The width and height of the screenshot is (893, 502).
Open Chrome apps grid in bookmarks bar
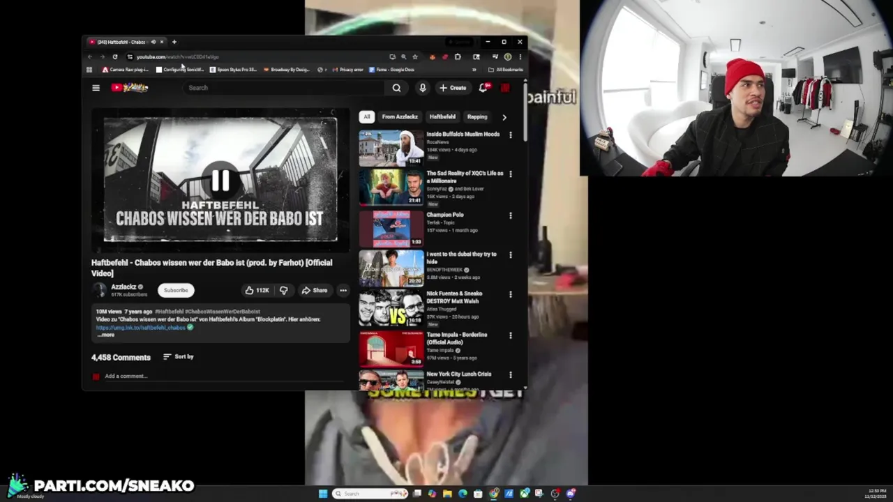(x=89, y=70)
